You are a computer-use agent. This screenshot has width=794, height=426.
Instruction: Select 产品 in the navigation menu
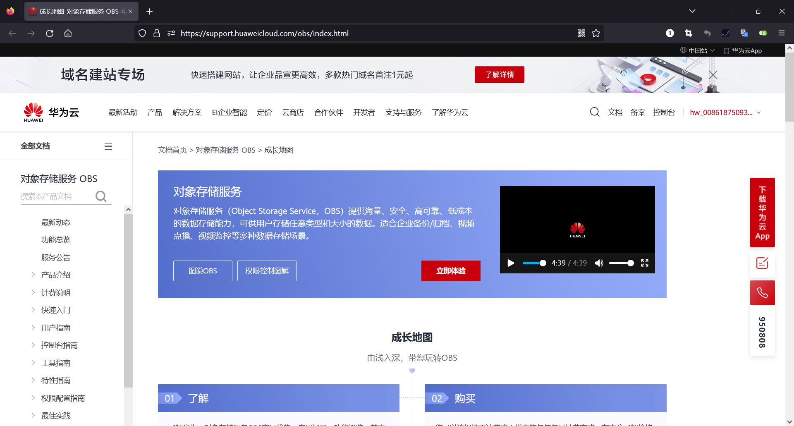pos(155,112)
